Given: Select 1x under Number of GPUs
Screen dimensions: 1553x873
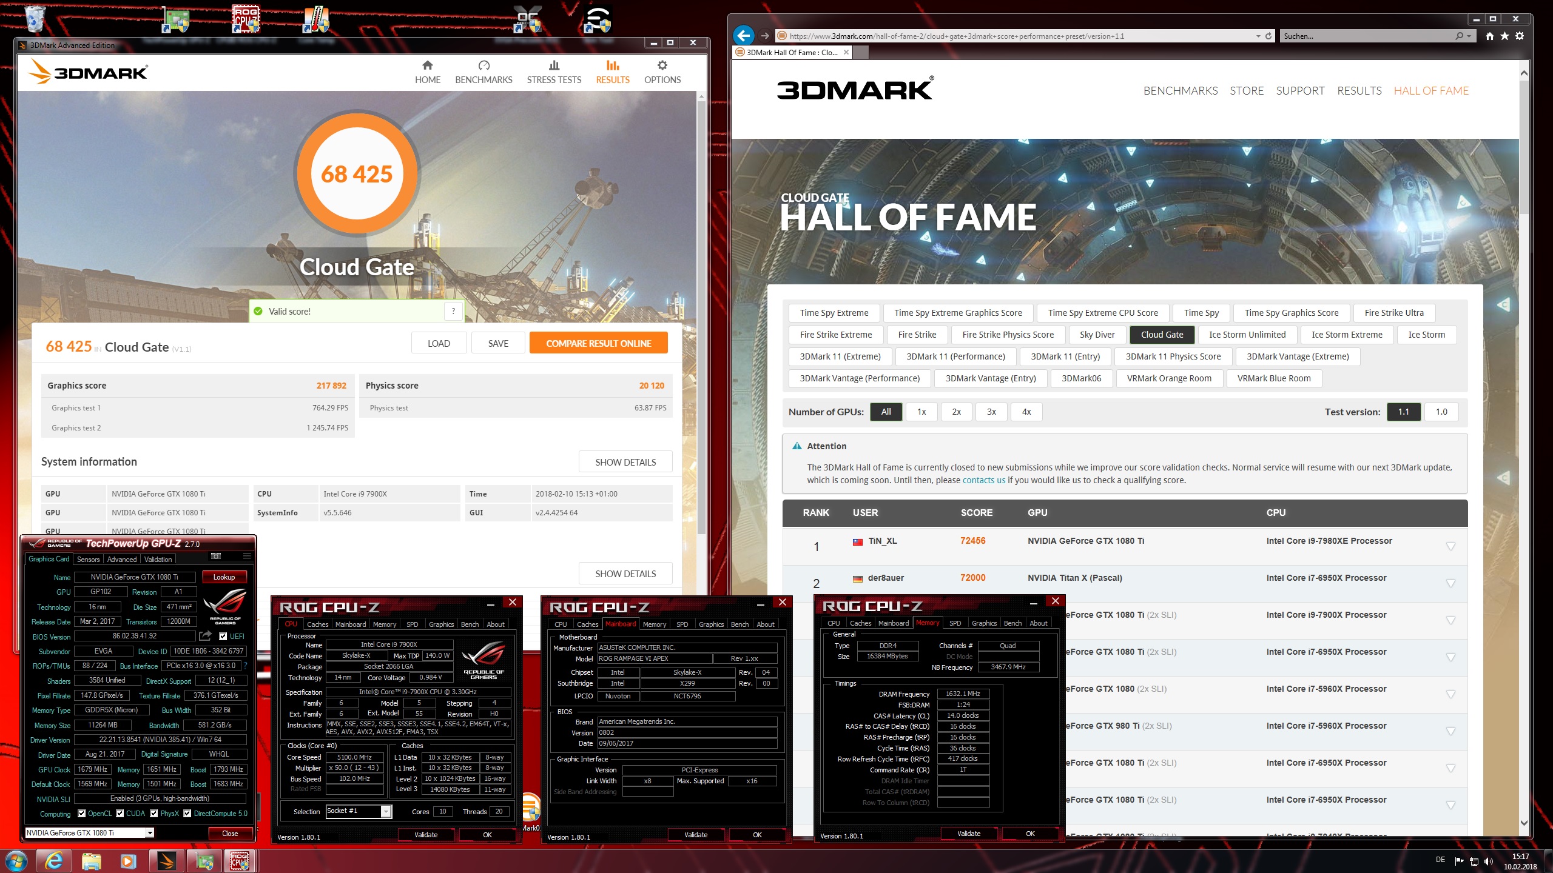Looking at the screenshot, I should [921, 412].
